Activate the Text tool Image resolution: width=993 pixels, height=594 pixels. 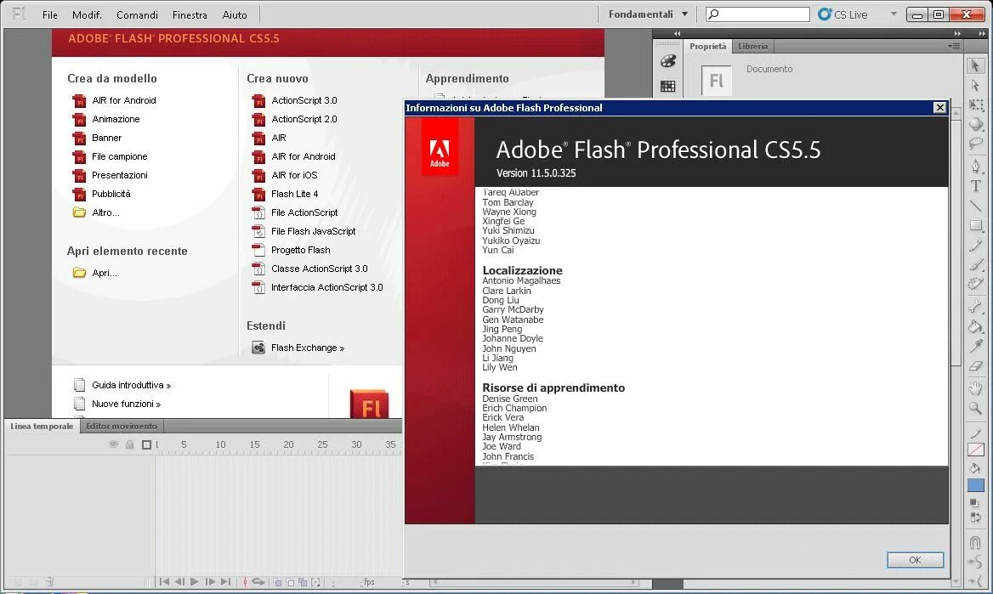[976, 186]
